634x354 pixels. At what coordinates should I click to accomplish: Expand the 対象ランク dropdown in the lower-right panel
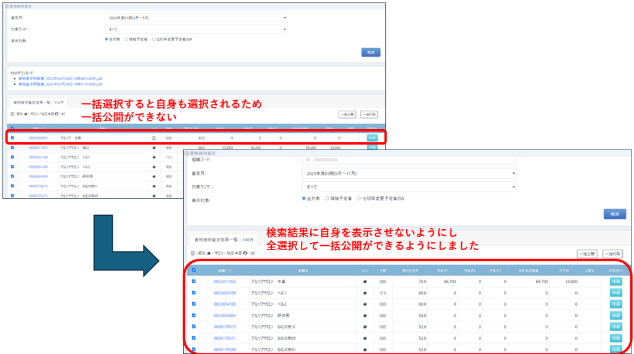(x=409, y=187)
